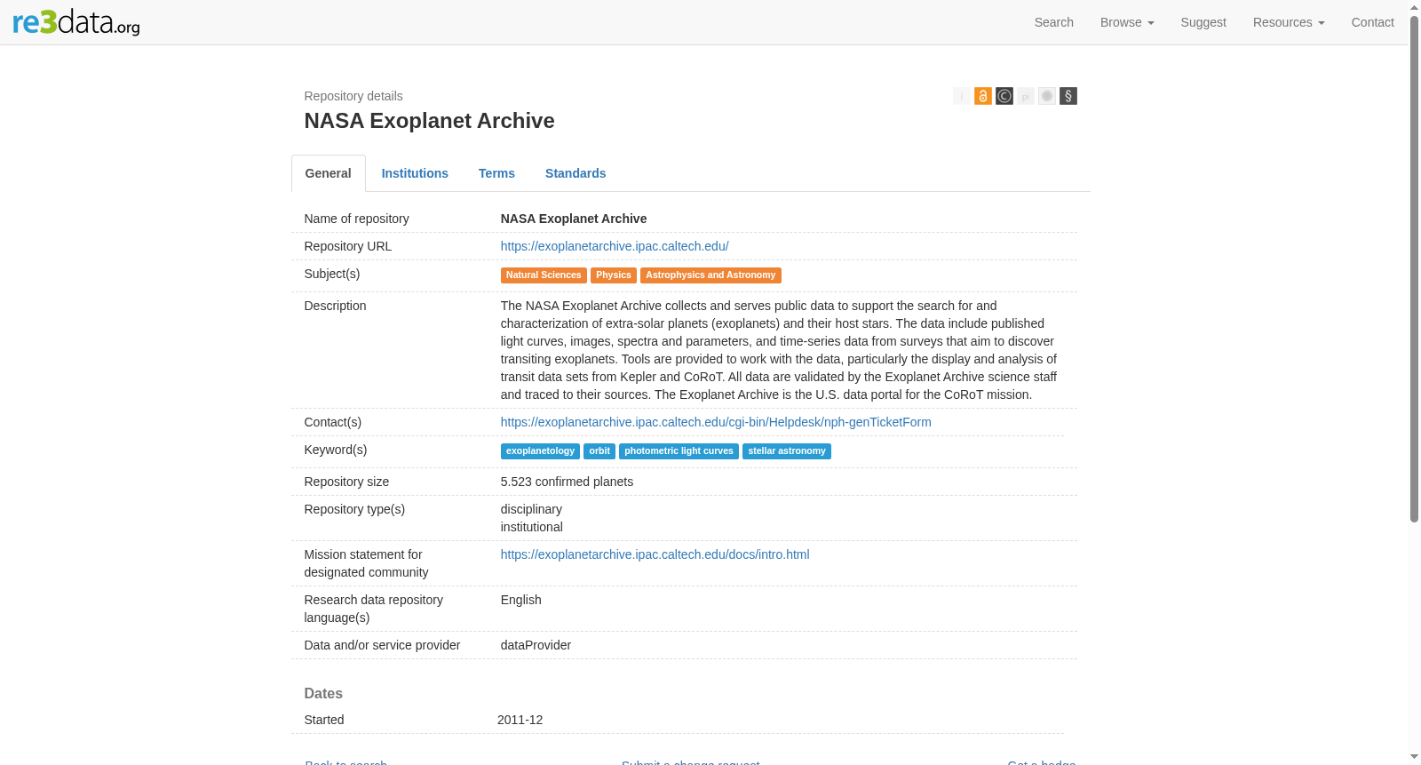
Task: Click the 'Repository URL' label
Action: click(x=348, y=246)
